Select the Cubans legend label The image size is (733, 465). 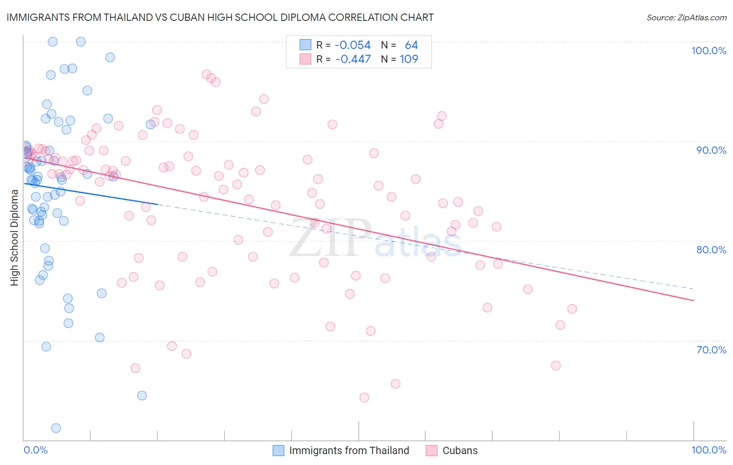click(x=460, y=450)
